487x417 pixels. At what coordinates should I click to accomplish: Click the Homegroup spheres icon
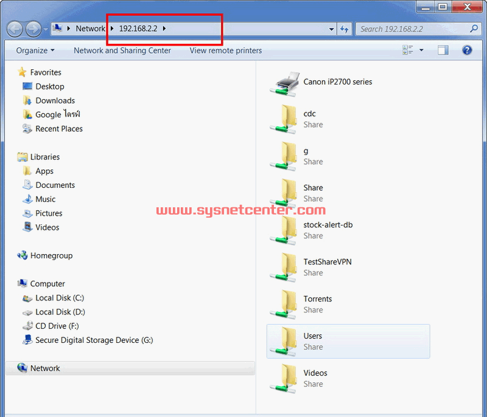pyautogui.click(x=23, y=255)
